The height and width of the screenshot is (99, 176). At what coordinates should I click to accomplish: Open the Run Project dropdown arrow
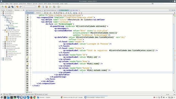click(x=52, y=7)
